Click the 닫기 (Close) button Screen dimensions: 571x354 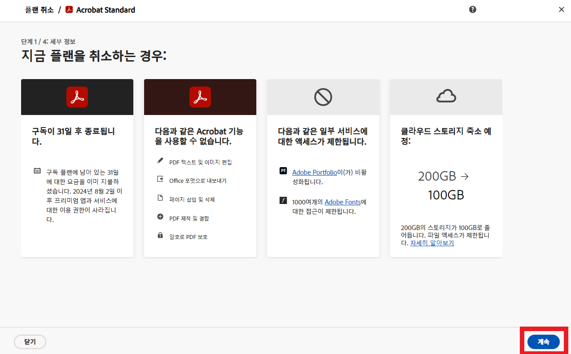(30, 342)
